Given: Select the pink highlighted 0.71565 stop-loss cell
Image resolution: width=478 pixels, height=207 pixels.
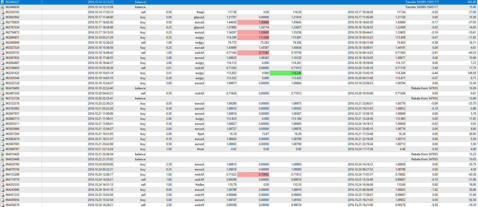Looking at the screenshot, I should click(x=253, y=53).
